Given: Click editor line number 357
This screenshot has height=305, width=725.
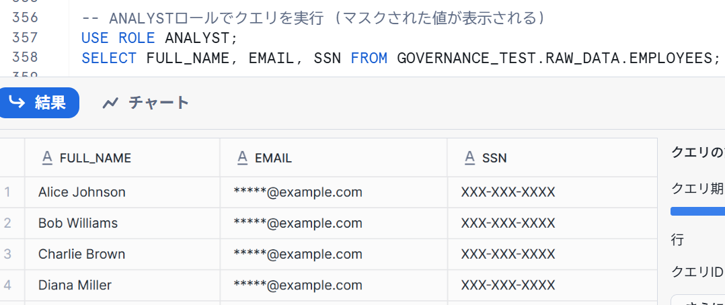Looking at the screenshot, I should point(25,37).
